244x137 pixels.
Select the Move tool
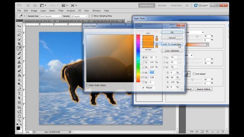click(19, 26)
